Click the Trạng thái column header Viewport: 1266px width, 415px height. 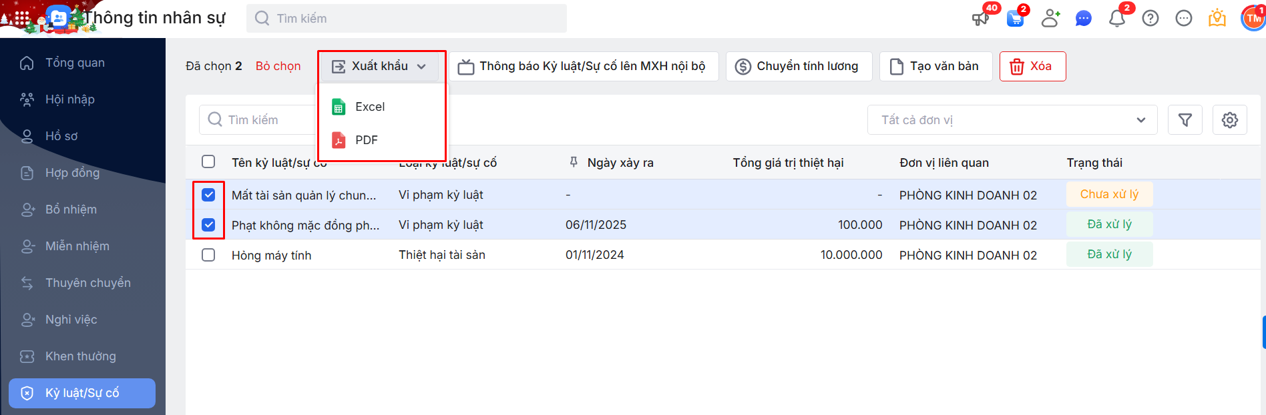(x=1094, y=163)
